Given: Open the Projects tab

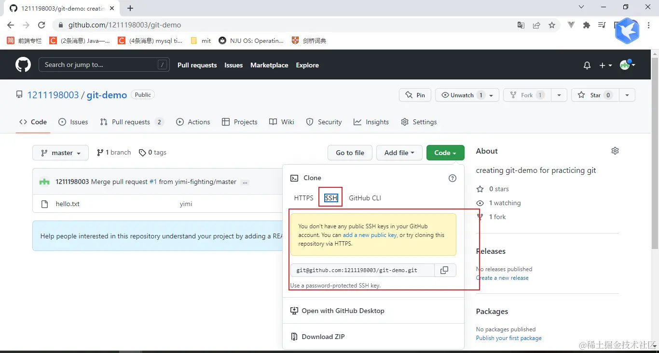Looking at the screenshot, I should (x=240, y=122).
